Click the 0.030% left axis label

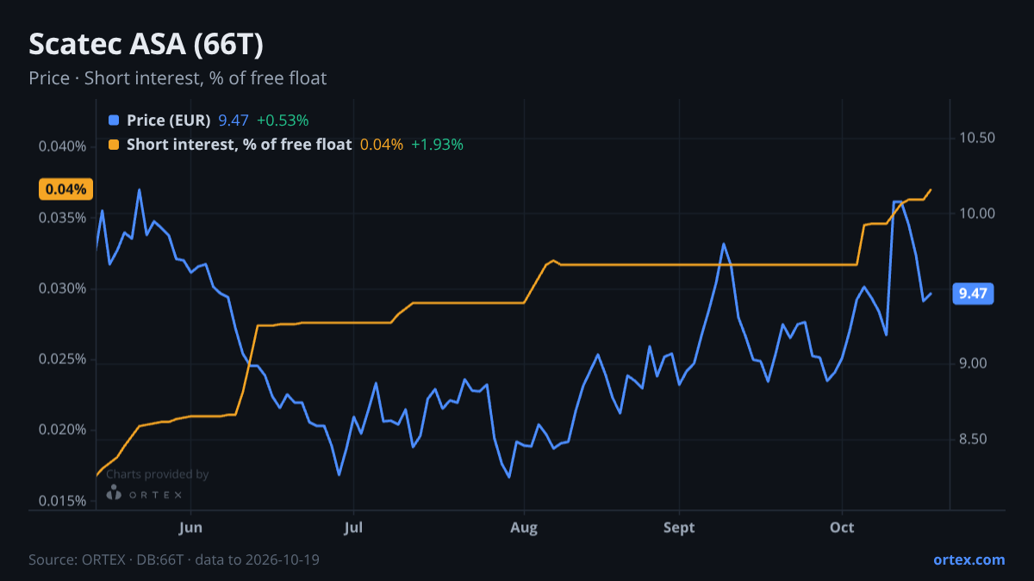(x=63, y=288)
